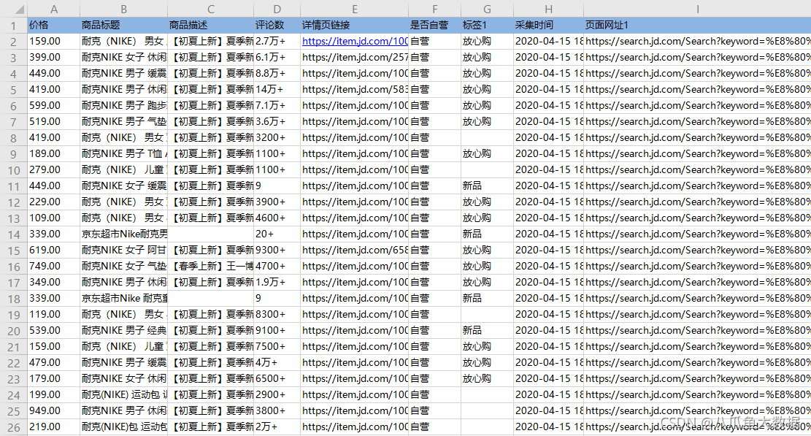Select column D header

(x=277, y=9)
